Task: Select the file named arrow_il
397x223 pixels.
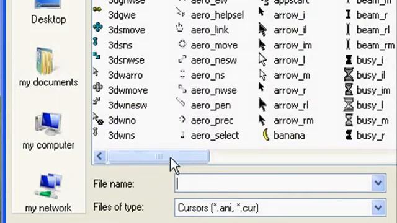Action: click(x=290, y=30)
